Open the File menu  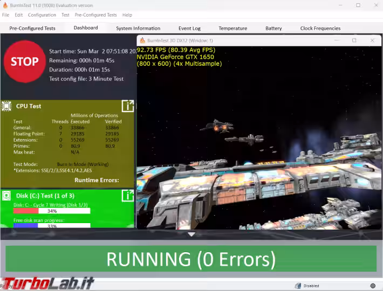pos(5,15)
